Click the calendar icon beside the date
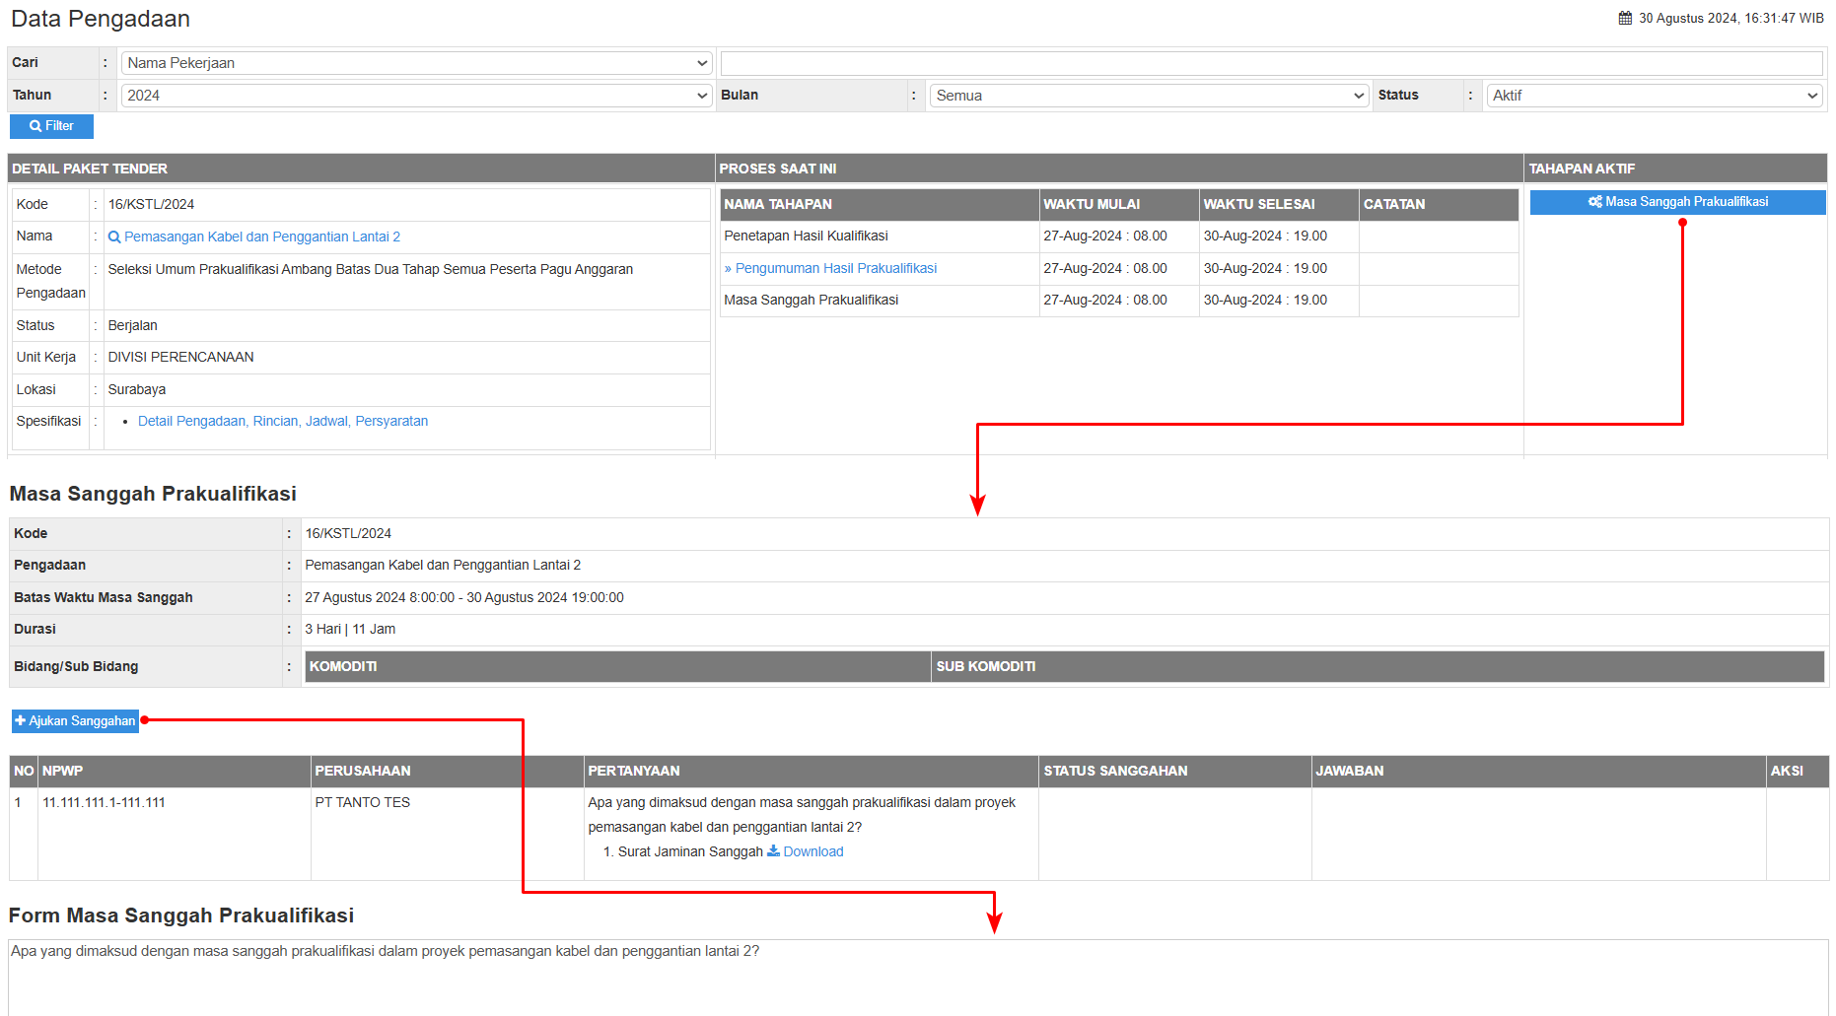 (1625, 18)
